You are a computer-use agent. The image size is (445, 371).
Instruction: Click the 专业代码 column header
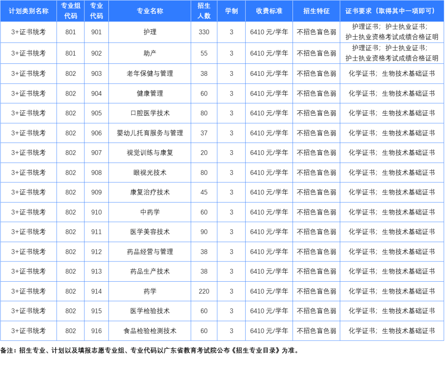pos(96,11)
